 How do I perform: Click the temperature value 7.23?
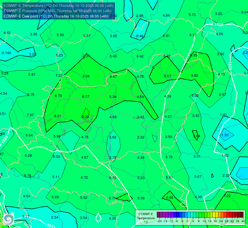coord(59,76)
